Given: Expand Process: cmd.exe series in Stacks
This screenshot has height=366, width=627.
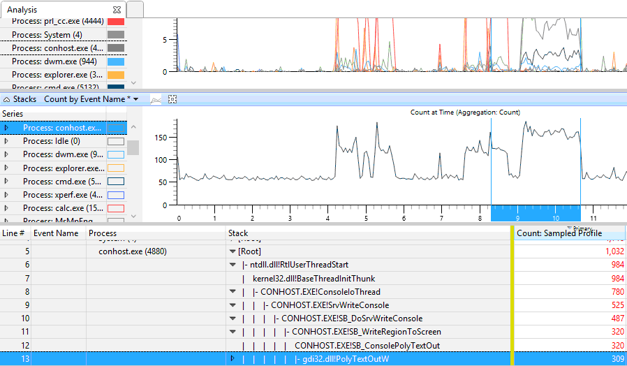Looking at the screenshot, I should pyautogui.click(x=6, y=181).
